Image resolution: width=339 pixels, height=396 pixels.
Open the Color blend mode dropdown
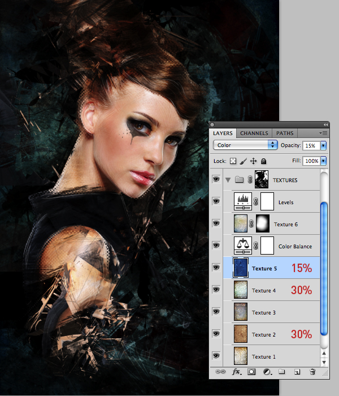pyautogui.click(x=245, y=145)
